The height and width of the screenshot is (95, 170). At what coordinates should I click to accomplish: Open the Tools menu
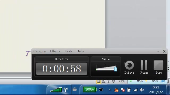[68, 51]
